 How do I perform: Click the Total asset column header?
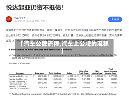[x=39, y=73]
